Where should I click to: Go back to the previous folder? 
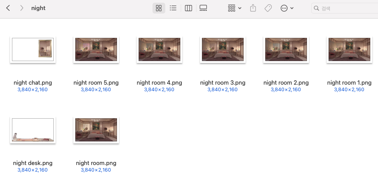(x=8, y=8)
